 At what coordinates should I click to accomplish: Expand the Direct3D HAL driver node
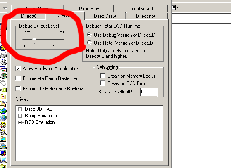(x=20, y=109)
